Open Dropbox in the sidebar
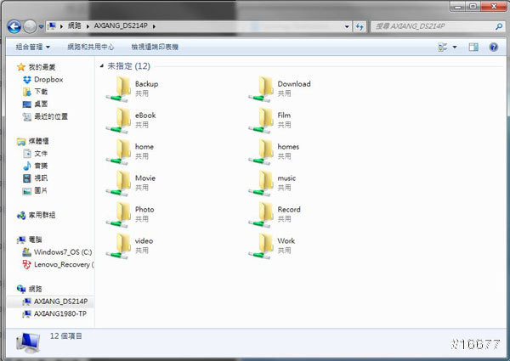 point(48,80)
